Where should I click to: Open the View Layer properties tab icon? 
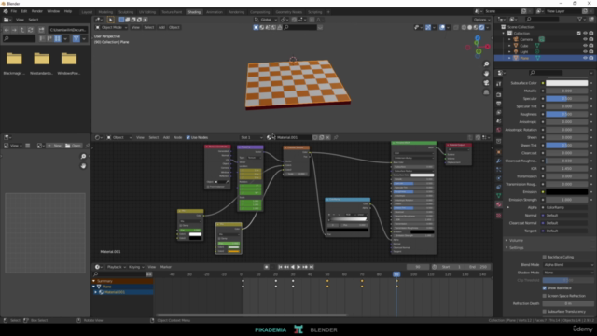(x=499, y=112)
